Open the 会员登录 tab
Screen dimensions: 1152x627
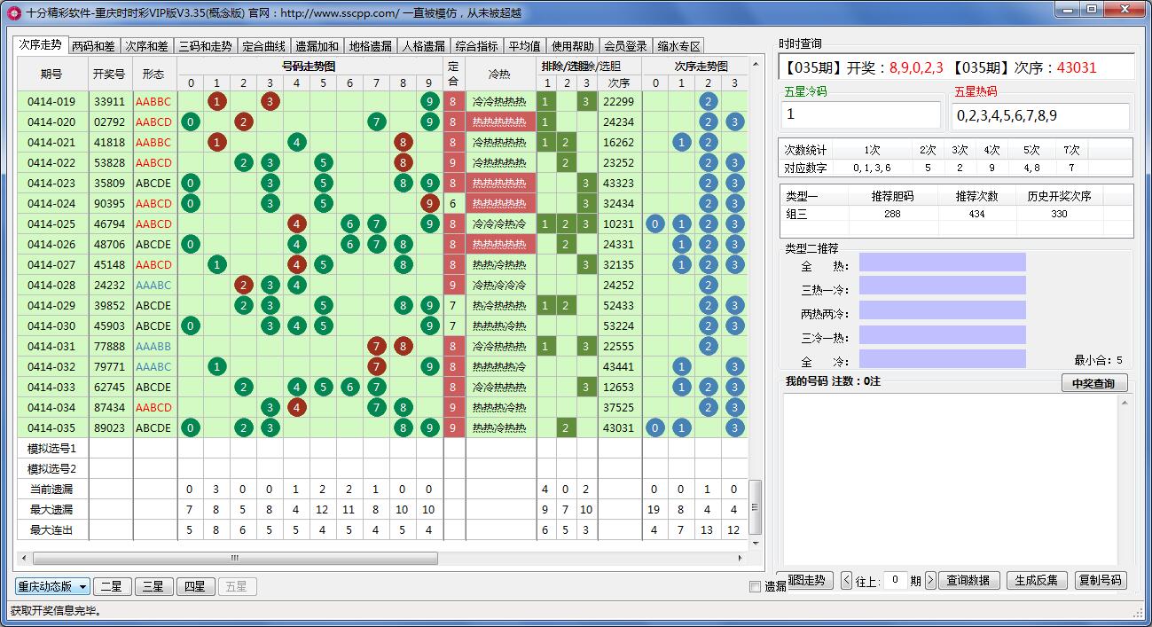pyautogui.click(x=625, y=46)
